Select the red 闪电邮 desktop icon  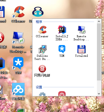pos(2,38)
